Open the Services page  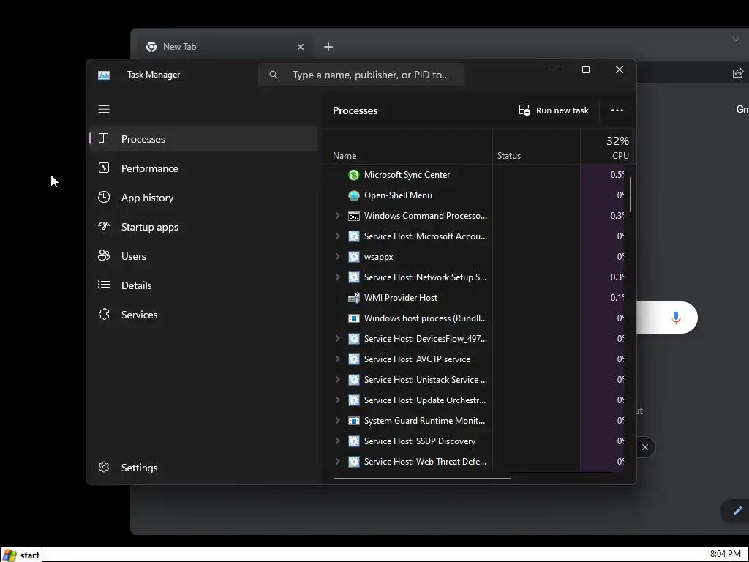203,315
